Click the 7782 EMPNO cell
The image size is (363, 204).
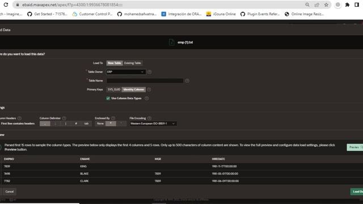[7, 181]
